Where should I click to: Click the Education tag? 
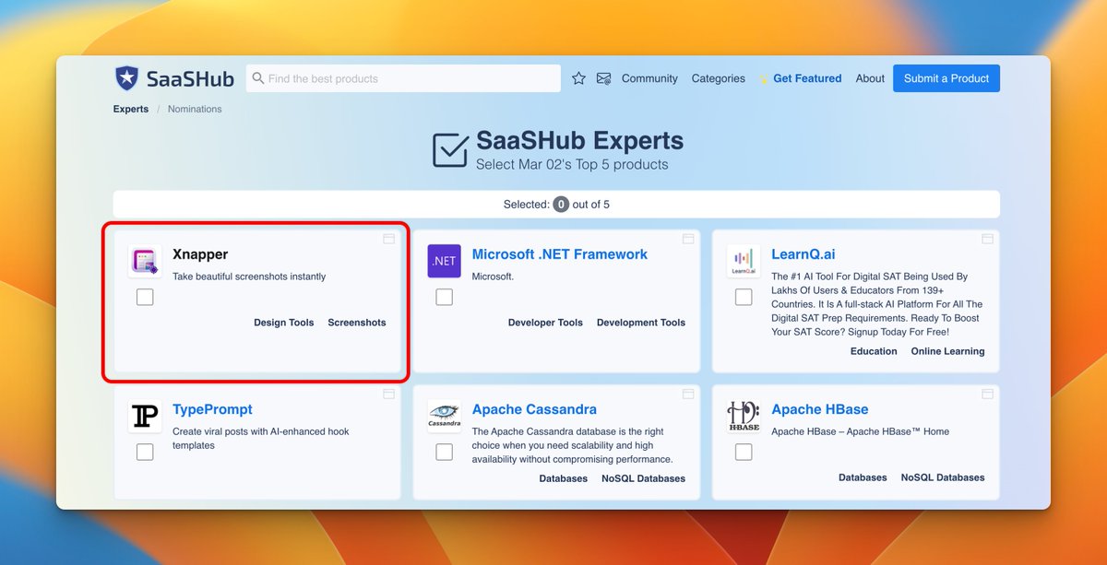tap(874, 351)
